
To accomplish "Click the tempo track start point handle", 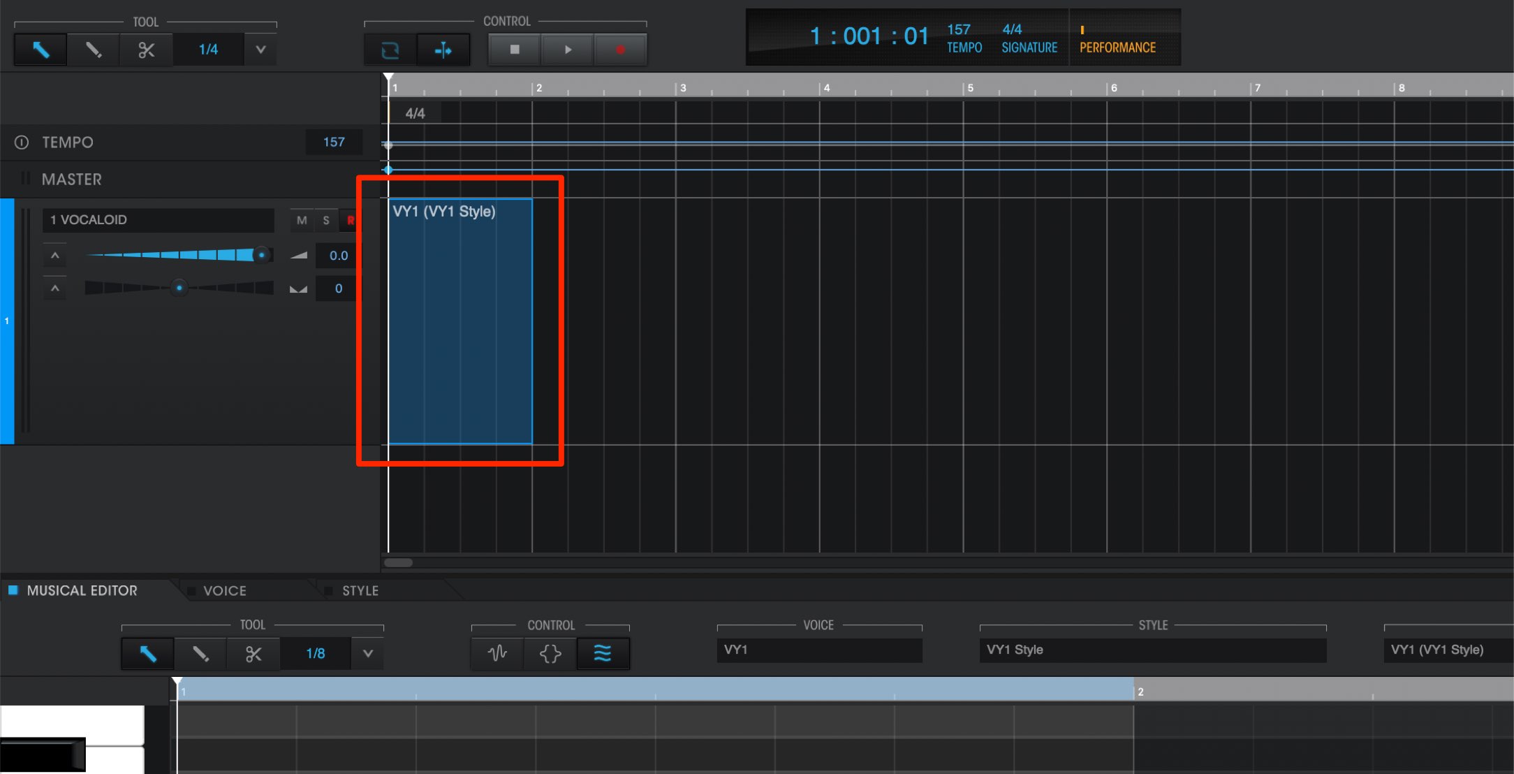I will (x=388, y=145).
